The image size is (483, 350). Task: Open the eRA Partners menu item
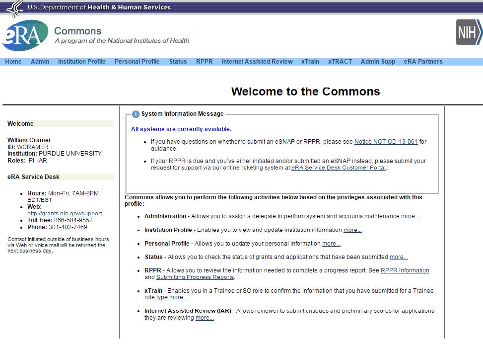coord(423,61)
